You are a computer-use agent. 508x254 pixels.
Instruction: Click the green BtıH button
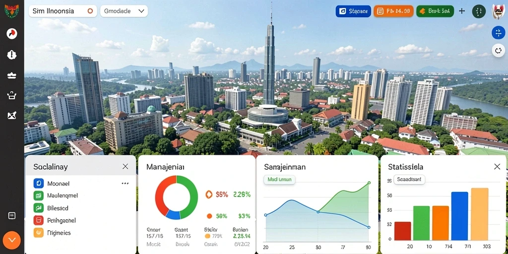pyautogui.click(x=435, y=11)
